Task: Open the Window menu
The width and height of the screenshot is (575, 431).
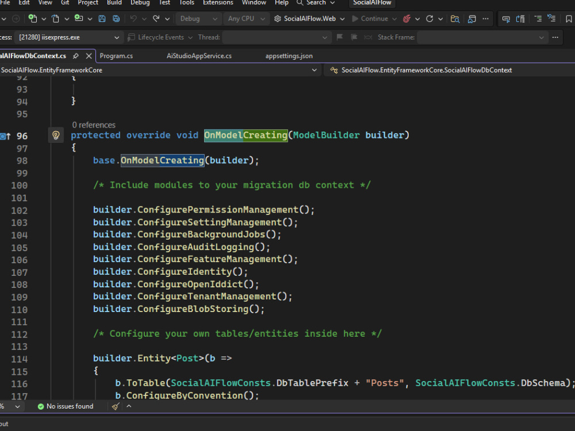Action: [254, 2]
